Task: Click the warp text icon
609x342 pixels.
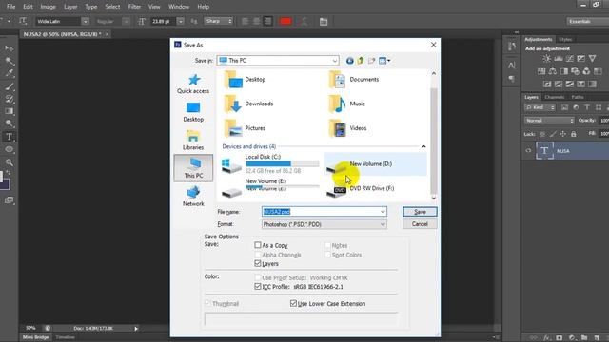Action: [x=304, y=21]
